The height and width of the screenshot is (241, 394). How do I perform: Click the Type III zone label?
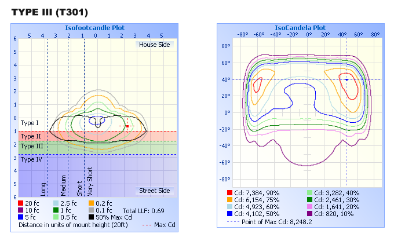(32, 147)
